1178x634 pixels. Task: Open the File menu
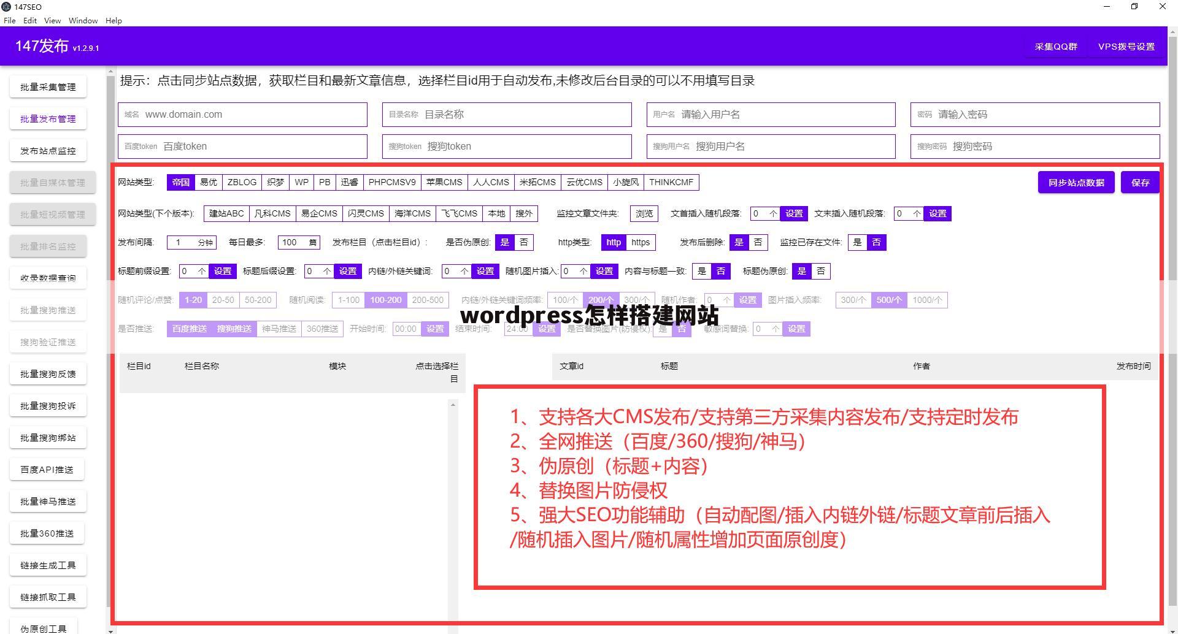10,20
